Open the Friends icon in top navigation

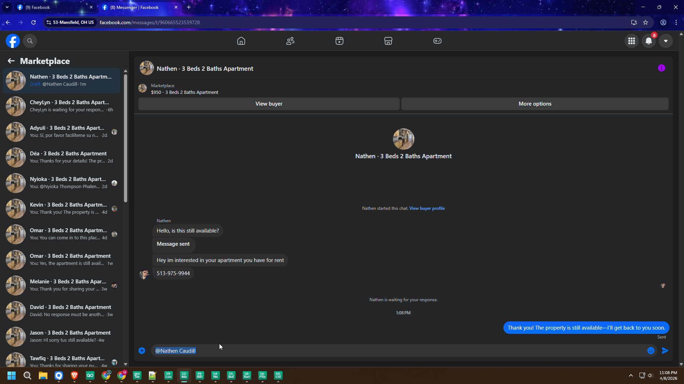click(x=290, y=41)
